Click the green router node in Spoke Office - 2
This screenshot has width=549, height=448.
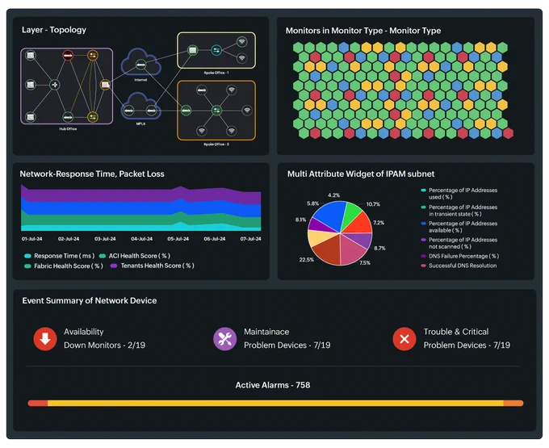click(x=186, y=111)
